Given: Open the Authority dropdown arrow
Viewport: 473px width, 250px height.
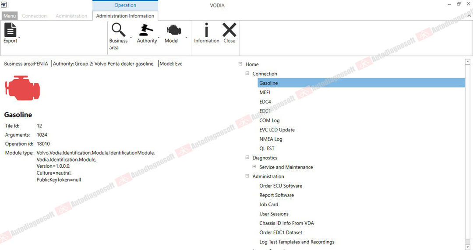Looking at the screenshot, I should [x=159, y=38].
